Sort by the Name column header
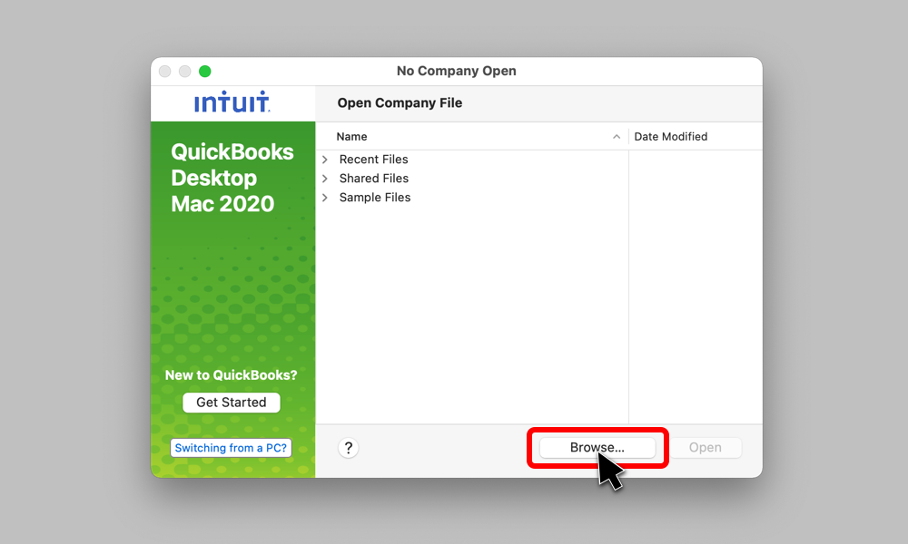Screen dimensions: 908x544 click(x=472, y=136)
